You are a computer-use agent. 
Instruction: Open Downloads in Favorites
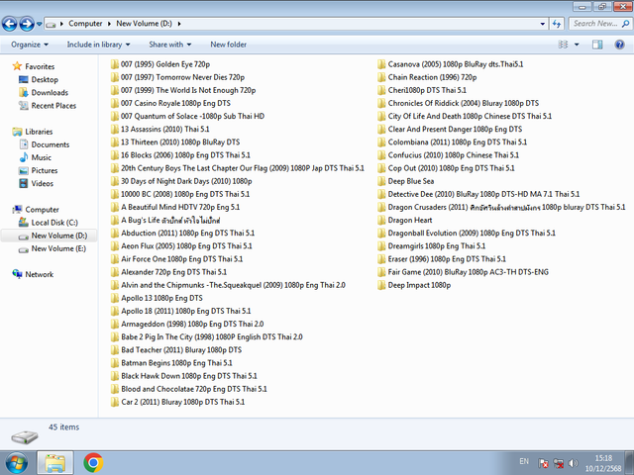pos(50,92)
